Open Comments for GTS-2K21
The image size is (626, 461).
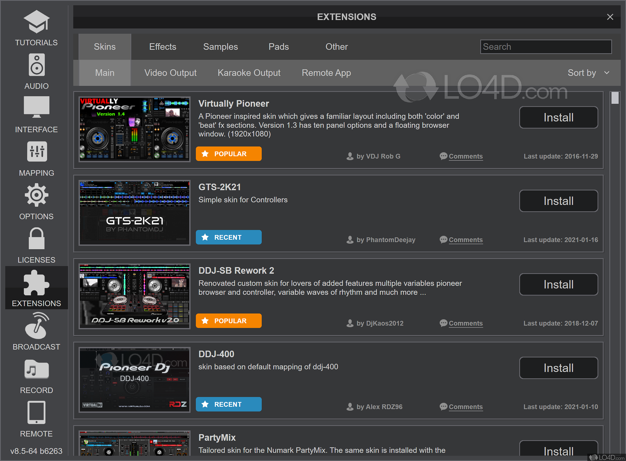[465, 240]
